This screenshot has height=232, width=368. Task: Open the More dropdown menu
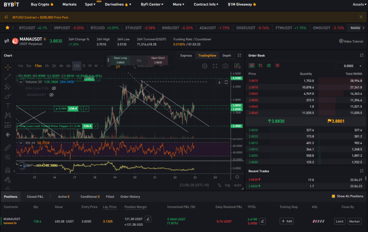(x=178, y=4)
